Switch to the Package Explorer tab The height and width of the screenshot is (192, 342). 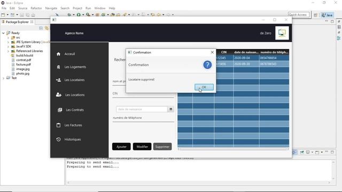coord(17,22)
